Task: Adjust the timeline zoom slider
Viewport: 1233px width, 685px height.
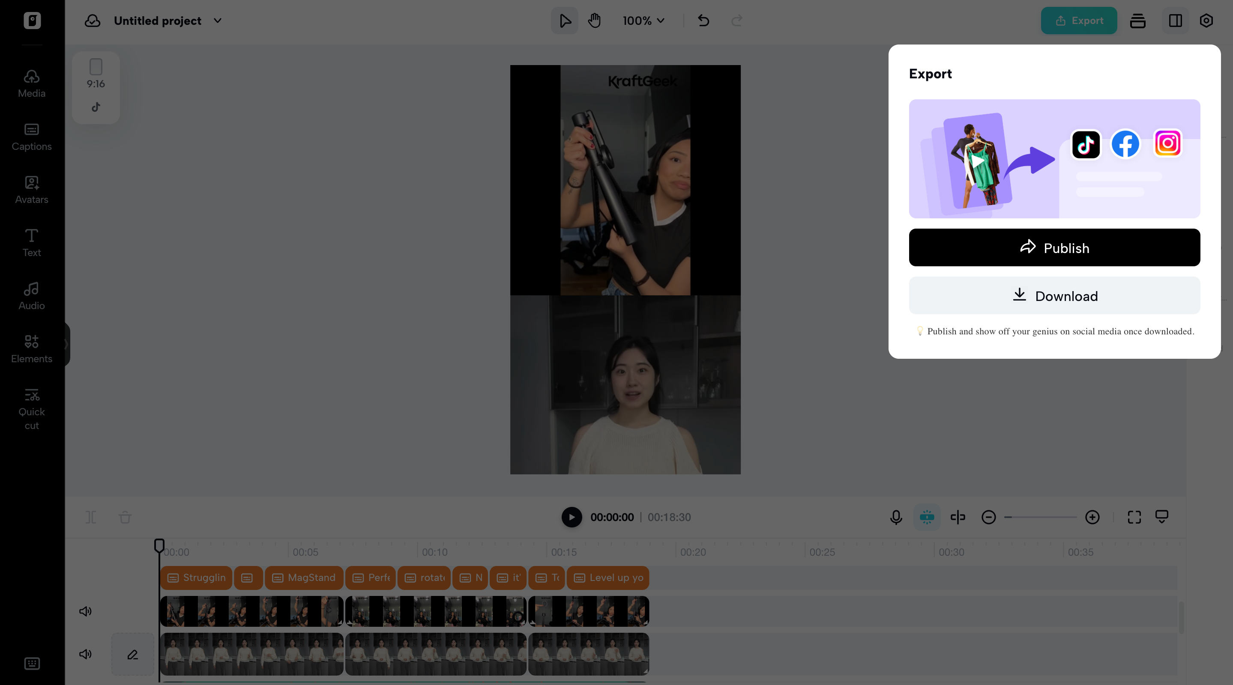Action: (1041, 517)
